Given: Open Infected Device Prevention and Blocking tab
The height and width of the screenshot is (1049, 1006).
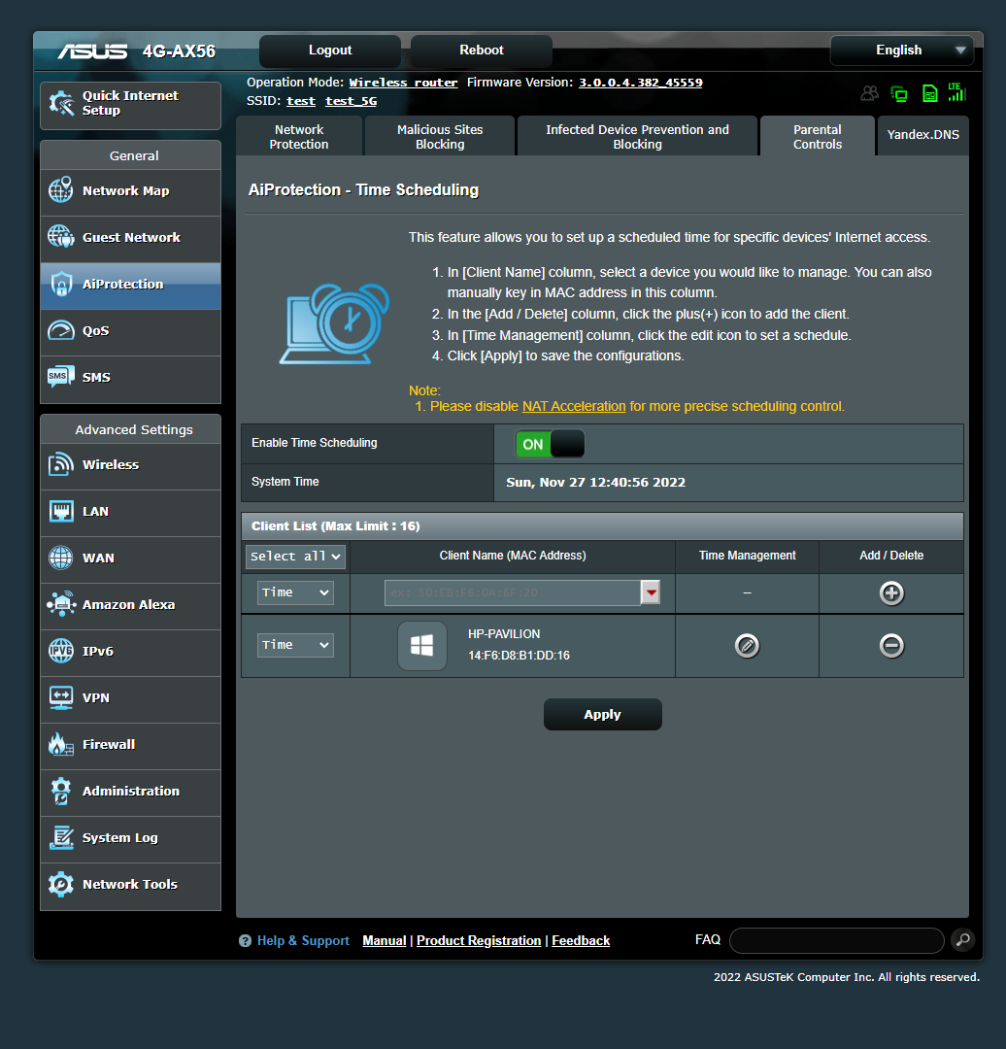Looking at the screenshot, I should pyautogui.click(x=637, y=137).
